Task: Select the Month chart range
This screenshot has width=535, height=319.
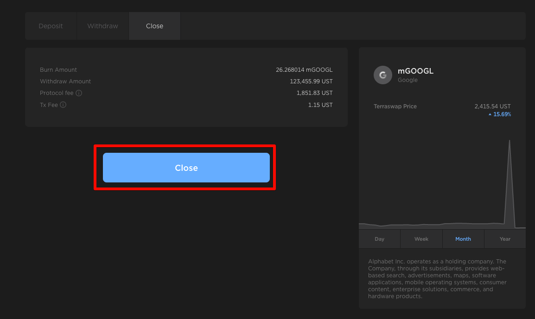Action: (463, 239)
